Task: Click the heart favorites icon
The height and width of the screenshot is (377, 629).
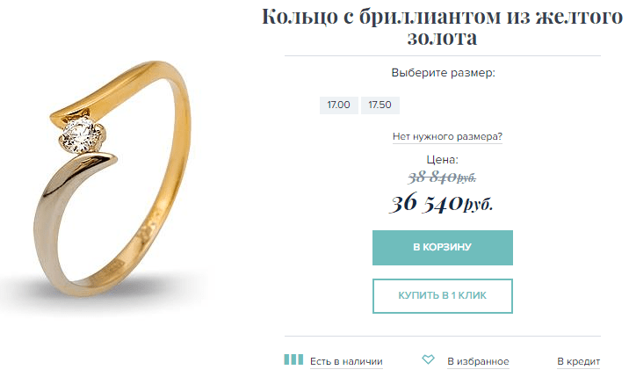Action: pyautogui.click(x=429, y=359)
